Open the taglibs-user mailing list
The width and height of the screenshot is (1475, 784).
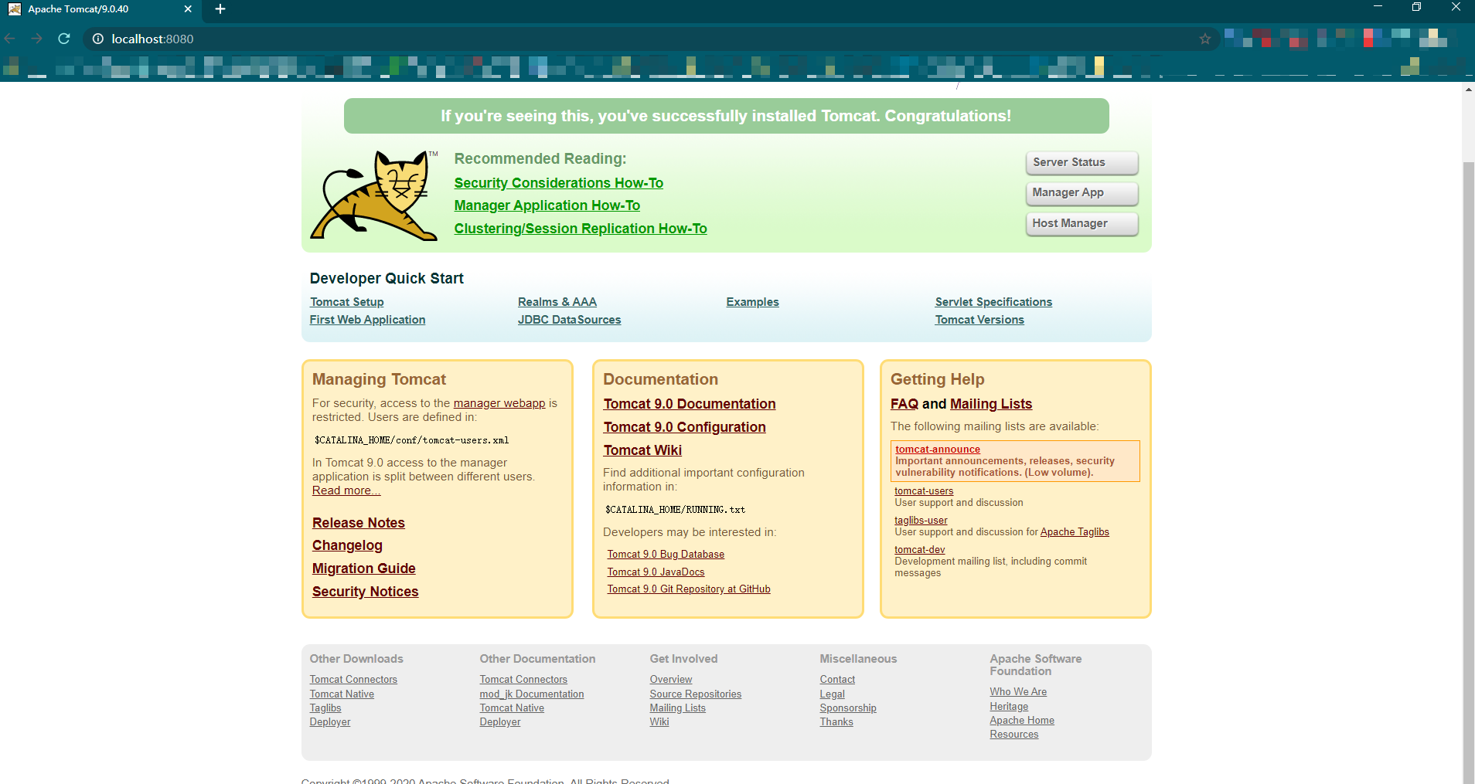click(921, 521)
